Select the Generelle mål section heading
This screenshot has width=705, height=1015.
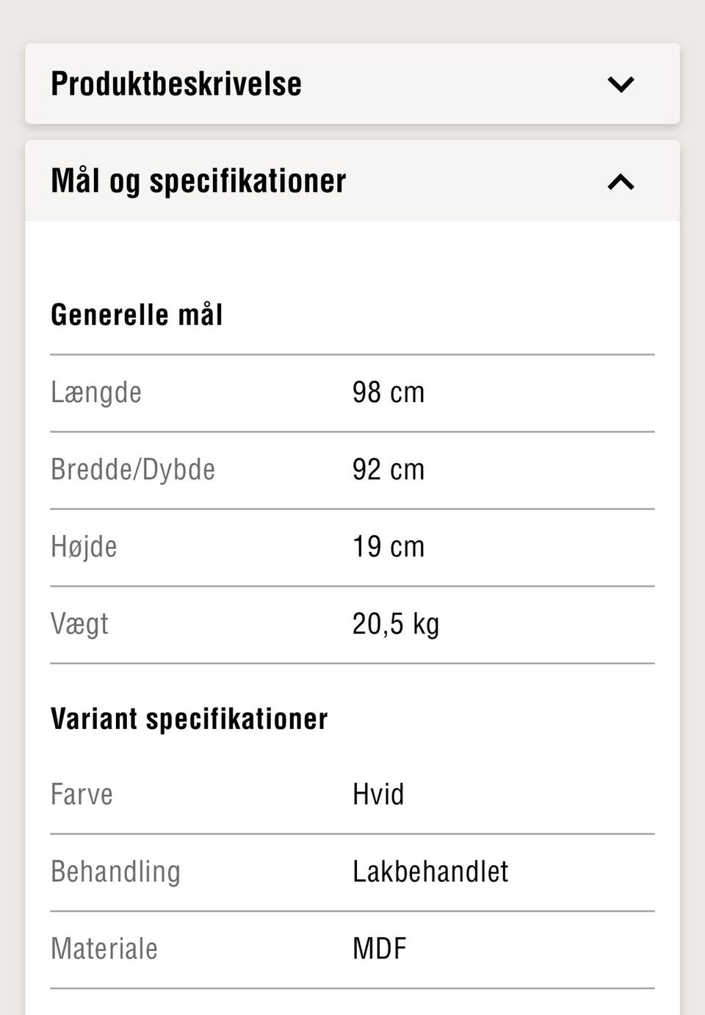point(137,315)
